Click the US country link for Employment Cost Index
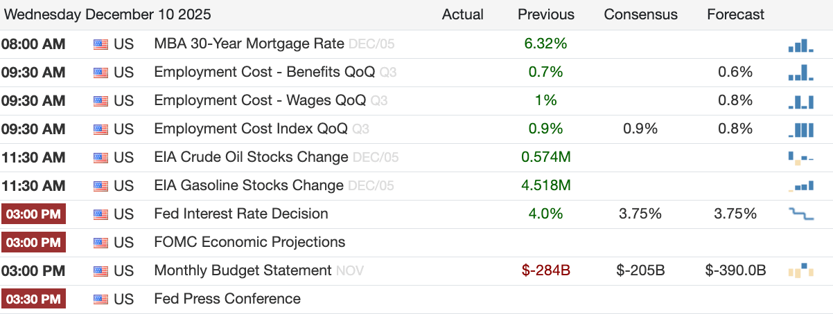833x314 pixels. (123, 129)
